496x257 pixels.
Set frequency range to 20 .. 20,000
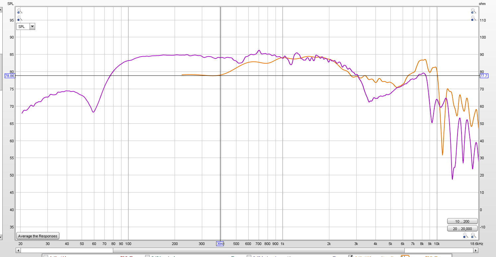tap(462, 228)
